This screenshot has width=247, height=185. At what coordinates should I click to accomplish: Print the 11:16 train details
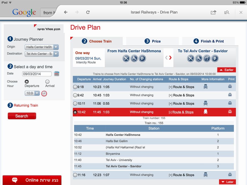pyautogui.click(x=230, y=174)
